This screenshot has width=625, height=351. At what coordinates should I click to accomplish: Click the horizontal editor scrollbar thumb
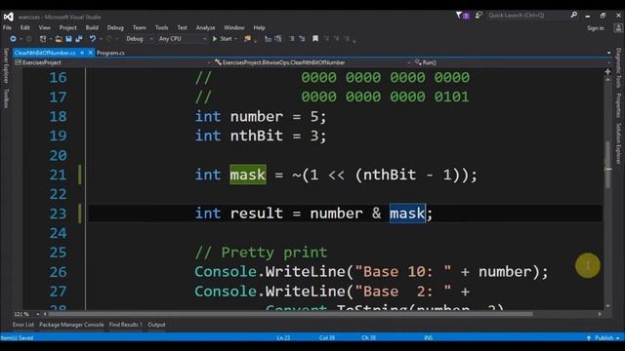(290, 314)
